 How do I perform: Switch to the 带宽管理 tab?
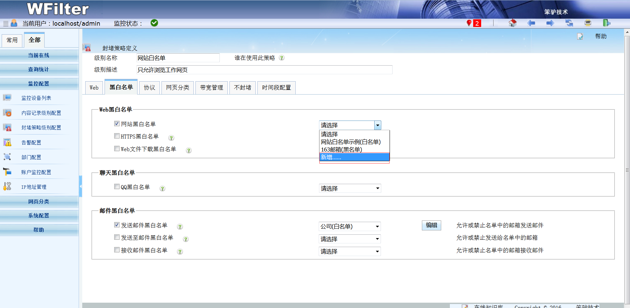pyautogui.click(x=211, y=88)
